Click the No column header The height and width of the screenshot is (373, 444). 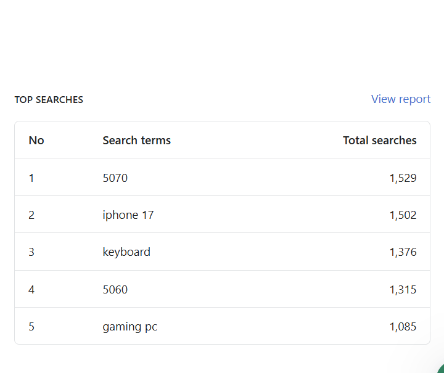coord(36,141)
